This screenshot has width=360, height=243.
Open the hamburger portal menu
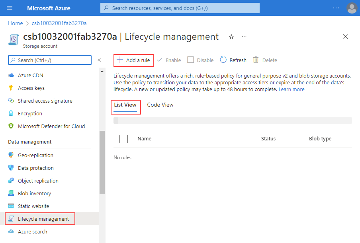tap(10, 8)
